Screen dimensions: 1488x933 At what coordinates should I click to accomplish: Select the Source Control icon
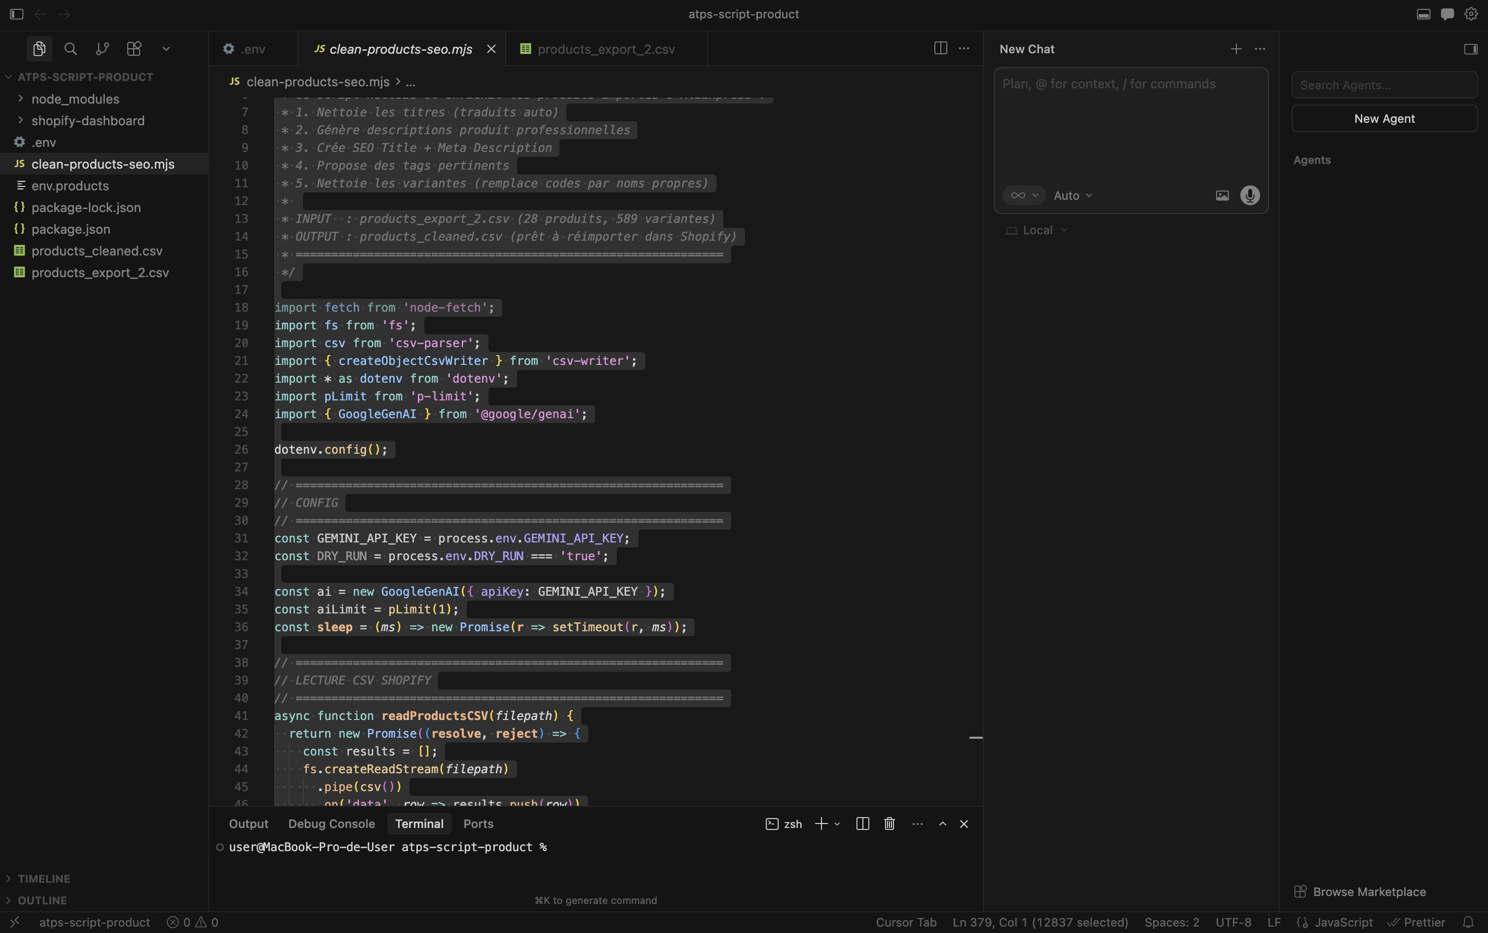click(x=102, y=49)
